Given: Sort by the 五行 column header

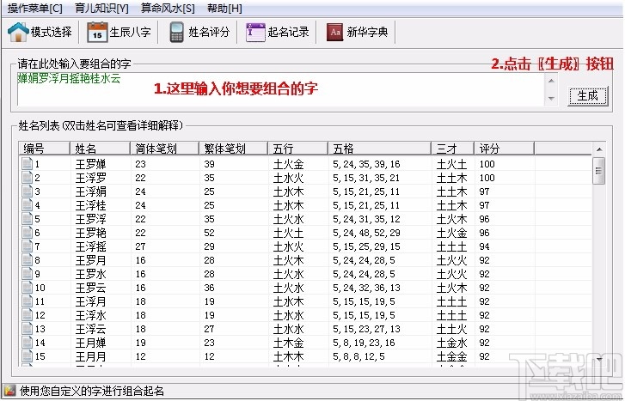Looking at the screenshot, I should pyautogui.click(x=297, y=149).
